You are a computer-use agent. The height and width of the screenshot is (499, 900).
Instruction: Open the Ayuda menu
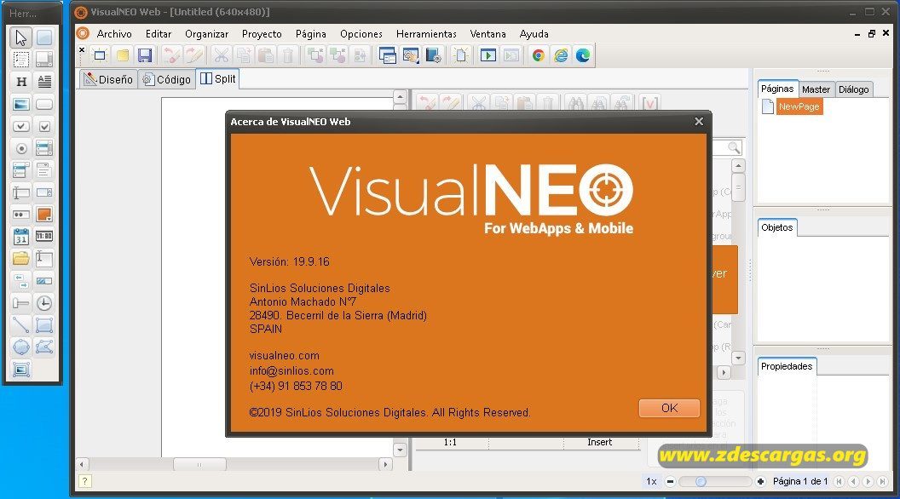[534, 34]
